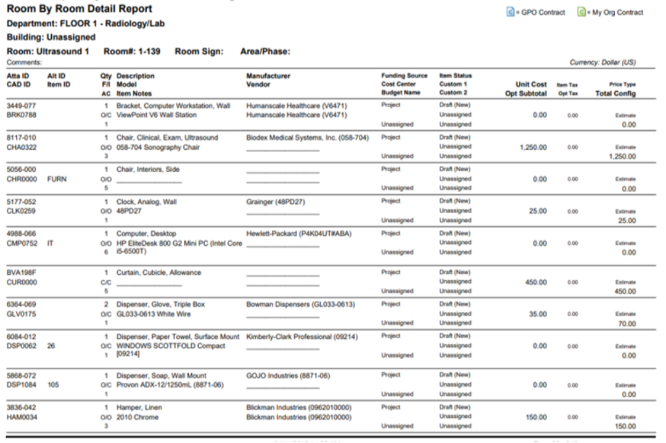Click 'Building: Unassigned' heading
666x443 pixels.
click(x=51, y=38)
